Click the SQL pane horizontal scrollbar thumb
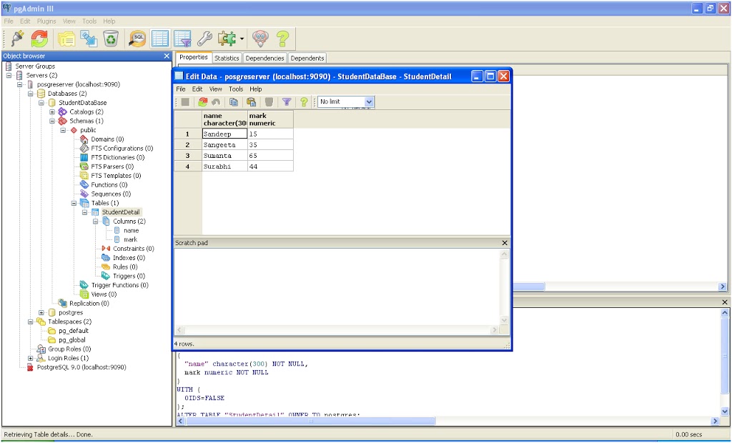This screenshot has height=443, width=732. pyautogui.click(x=310, y=421)
